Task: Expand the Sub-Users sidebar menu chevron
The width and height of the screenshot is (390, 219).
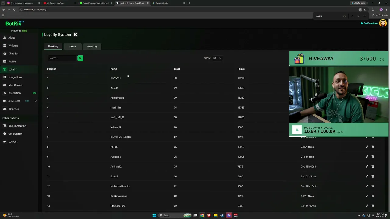Action: (x=35, y=101)
